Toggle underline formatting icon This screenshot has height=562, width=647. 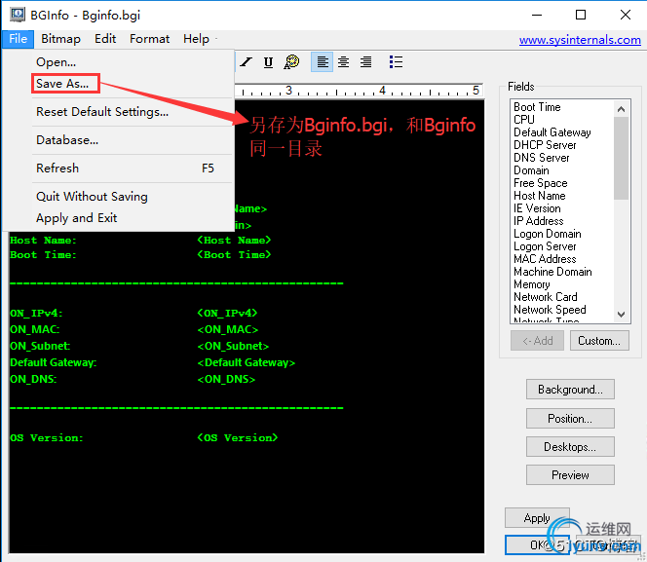point(268,62)
